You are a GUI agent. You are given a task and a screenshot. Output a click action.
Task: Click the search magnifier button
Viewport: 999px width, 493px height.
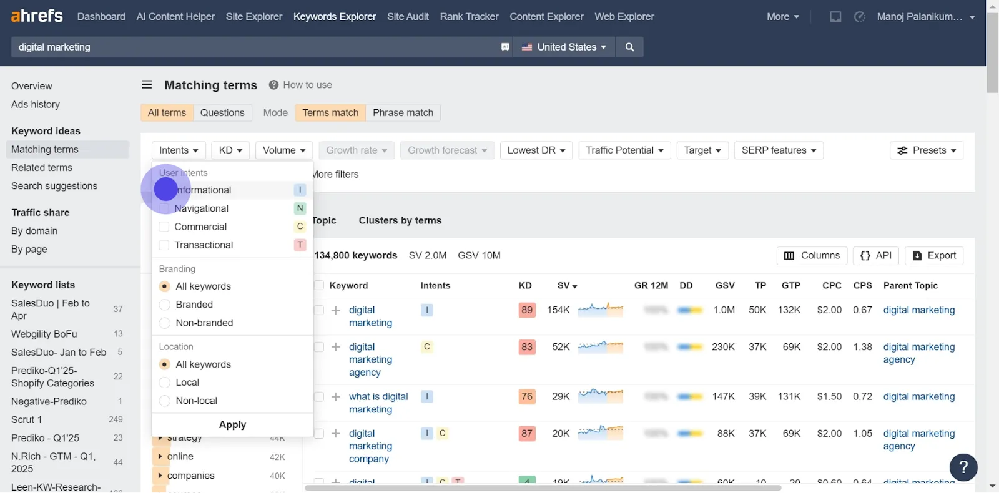[x=629, y=47]
